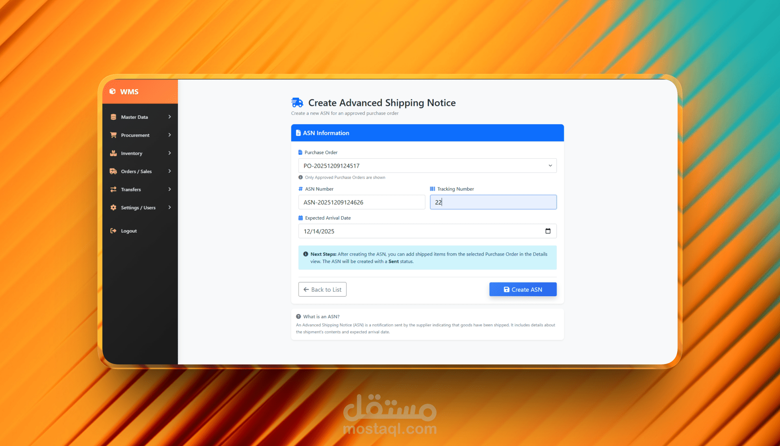
Task: Click the Inventory boxes icon
Action: [x=113, y=153]
